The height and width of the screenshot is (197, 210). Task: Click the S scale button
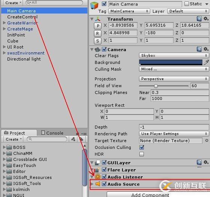click(98, 41)
